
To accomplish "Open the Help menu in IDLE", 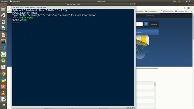I will pyautogui.click(x=45, y=7).
